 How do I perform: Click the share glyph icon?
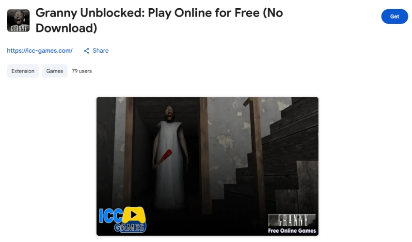coord(86,51)
